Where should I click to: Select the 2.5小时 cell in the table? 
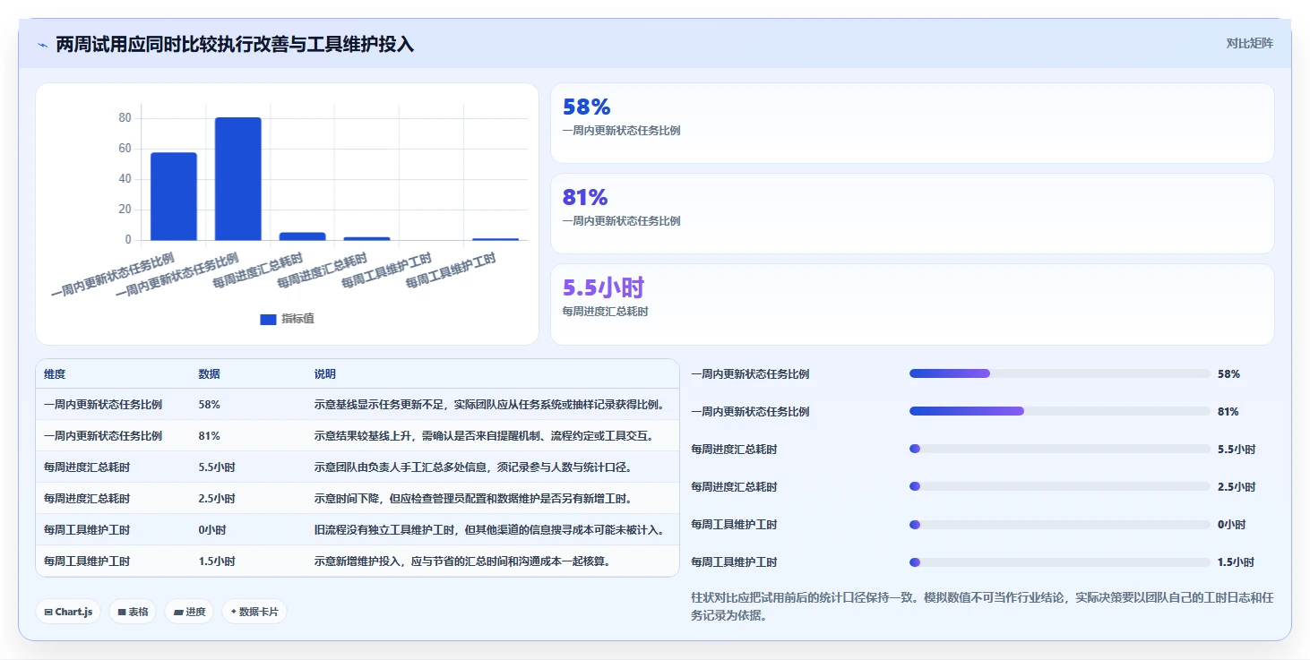click(x=217, y=499)
